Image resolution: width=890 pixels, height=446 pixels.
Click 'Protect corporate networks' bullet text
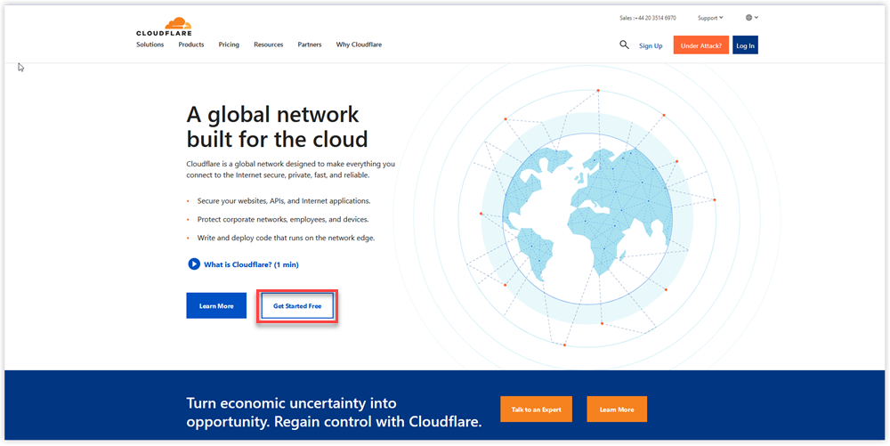click(283, 219)
